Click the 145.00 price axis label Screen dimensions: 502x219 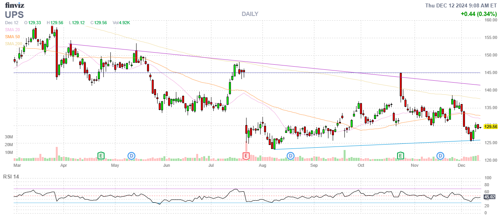pos(490,73)
